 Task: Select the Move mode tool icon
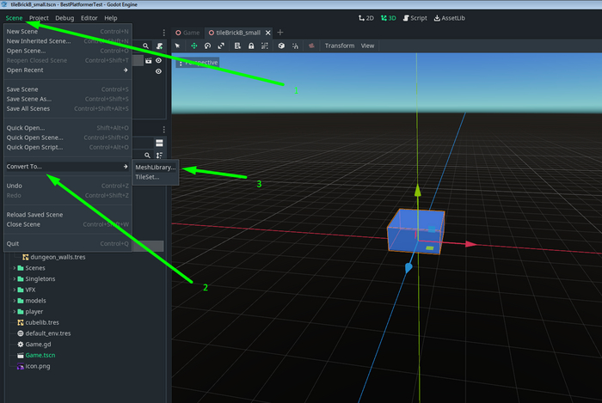coord(194,46)
